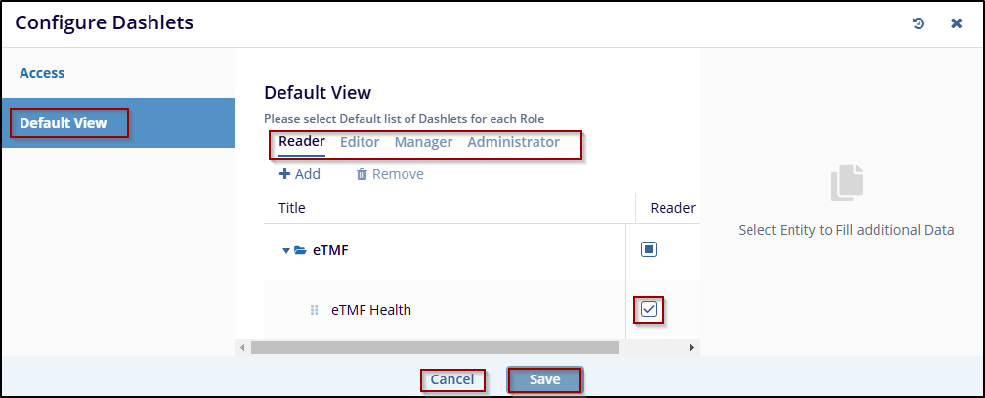Click the horizontal scrollbar thumb
The height and width of the screenshot is (398, 985).
pos(435,347)
